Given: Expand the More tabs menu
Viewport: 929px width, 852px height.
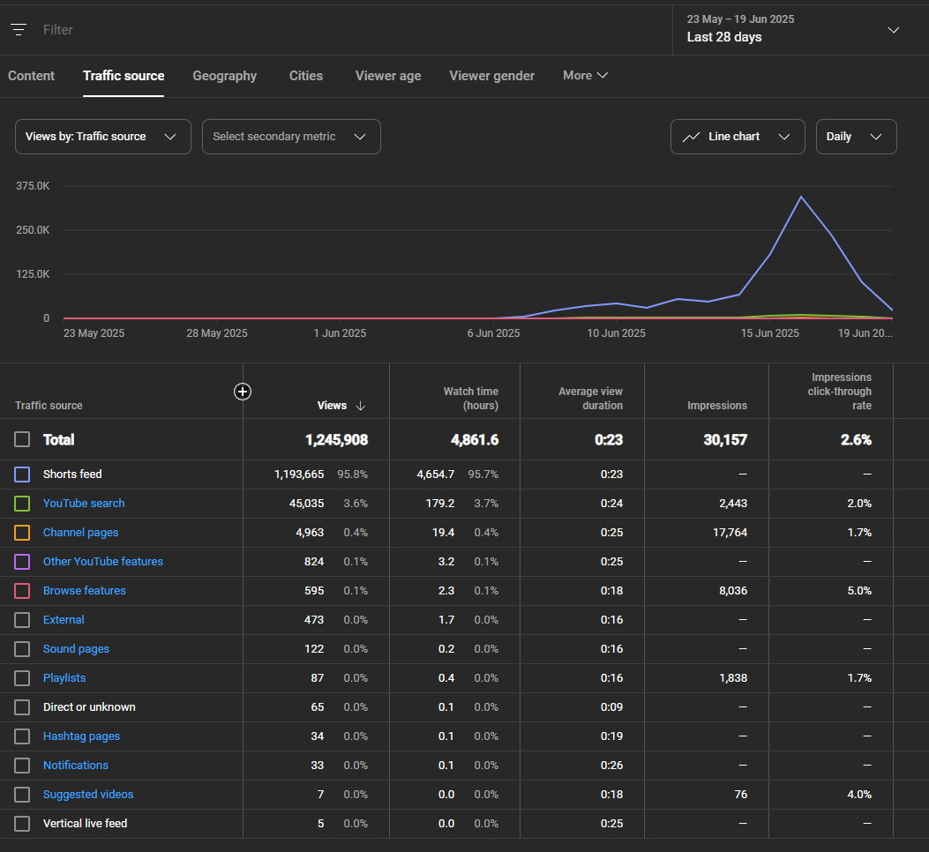Looking at the screenshot, I should coord(585,75).
